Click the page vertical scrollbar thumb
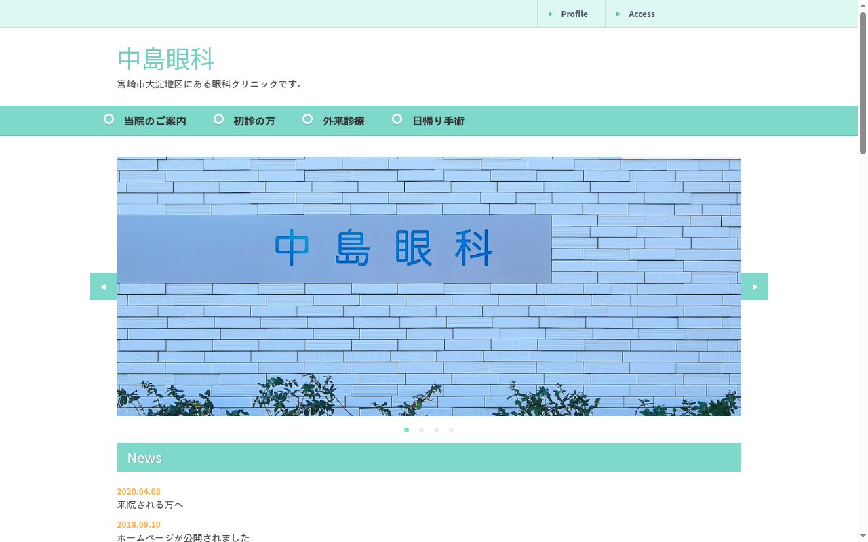 tap(863, 83)
